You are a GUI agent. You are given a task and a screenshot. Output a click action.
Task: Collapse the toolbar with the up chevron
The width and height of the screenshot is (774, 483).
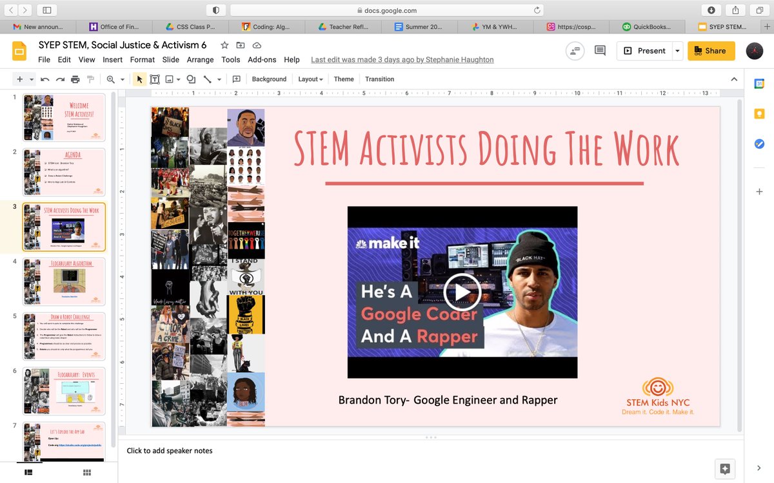(734, 79)
